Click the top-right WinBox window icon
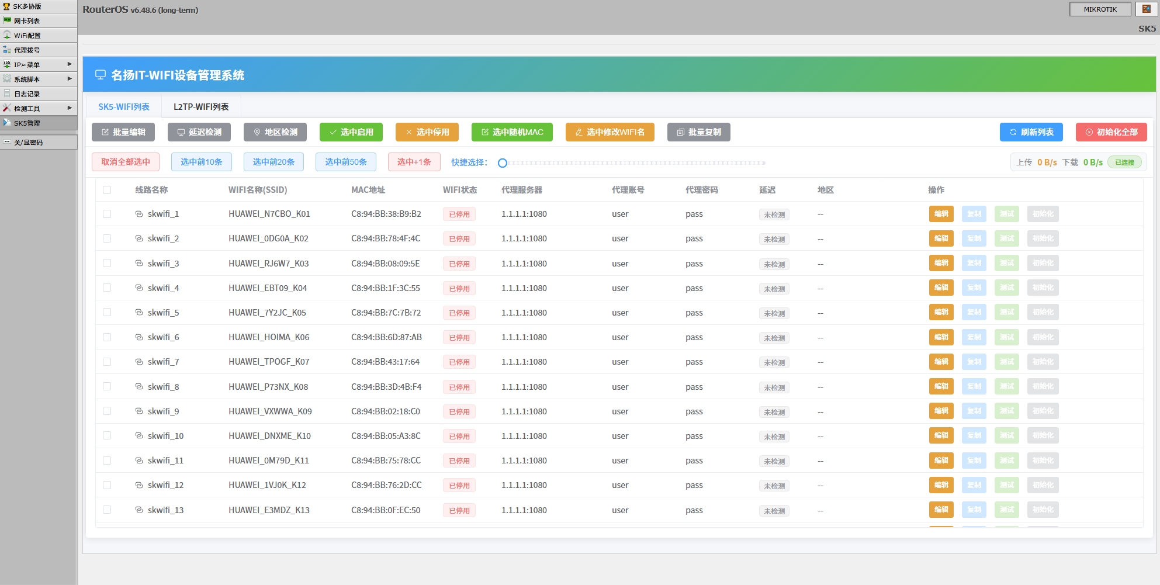The image size is (1160, 585). point(1146,9)
